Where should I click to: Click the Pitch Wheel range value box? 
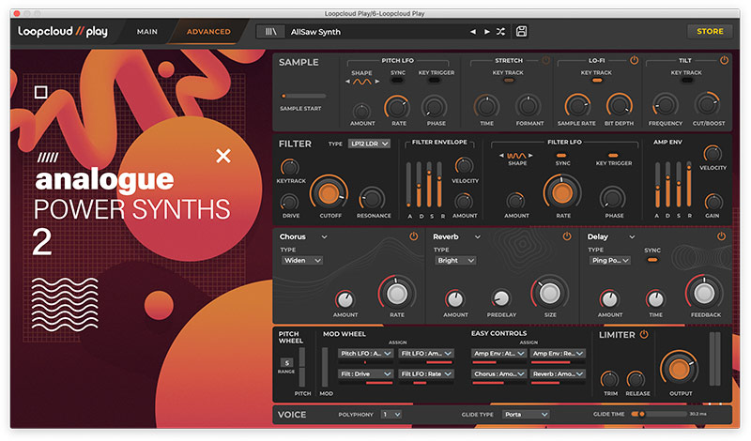[x=286, y=362]
